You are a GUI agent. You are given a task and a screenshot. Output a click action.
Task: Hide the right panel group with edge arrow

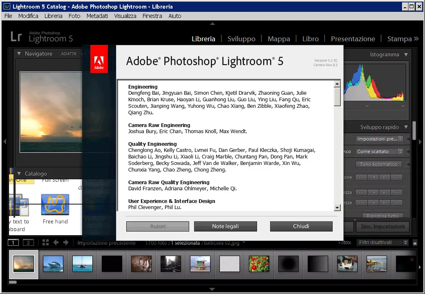tap(420, 142)
